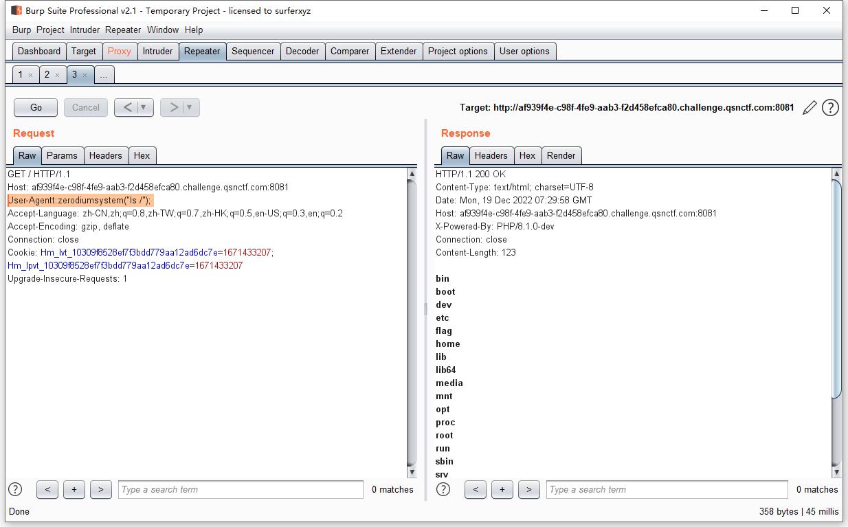Switch to the Target tab
Viewport: 848px width, 527px height.
[84, 51]
